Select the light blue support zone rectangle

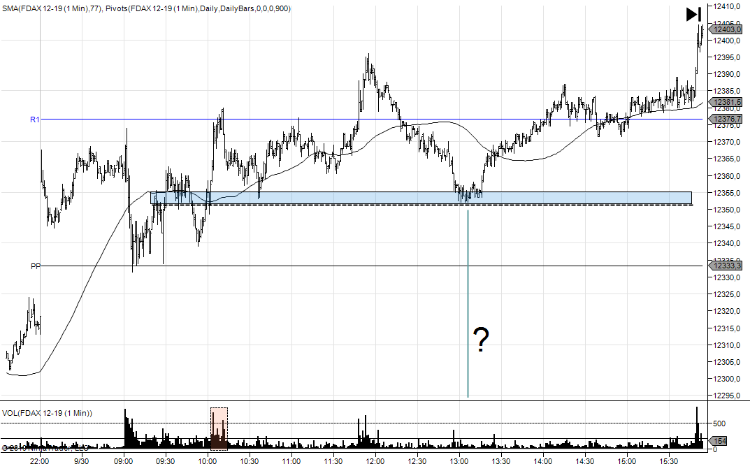click(x=419, y=198)
